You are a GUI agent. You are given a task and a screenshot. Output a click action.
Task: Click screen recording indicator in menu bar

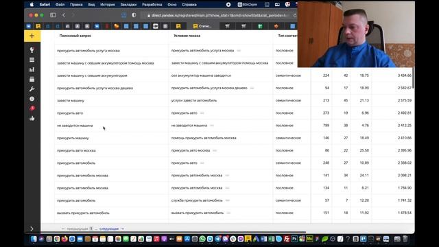(228, 5)
